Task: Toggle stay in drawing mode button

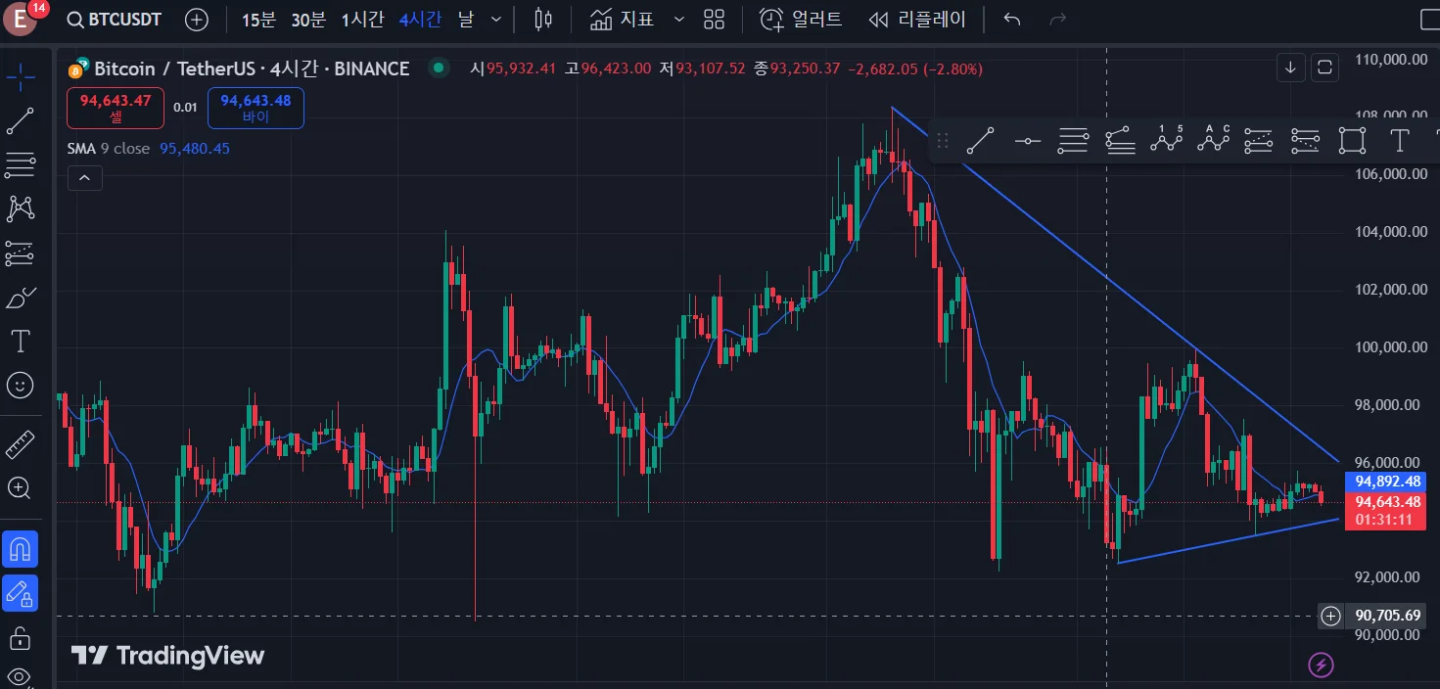Action: click(x=21, y=593)
